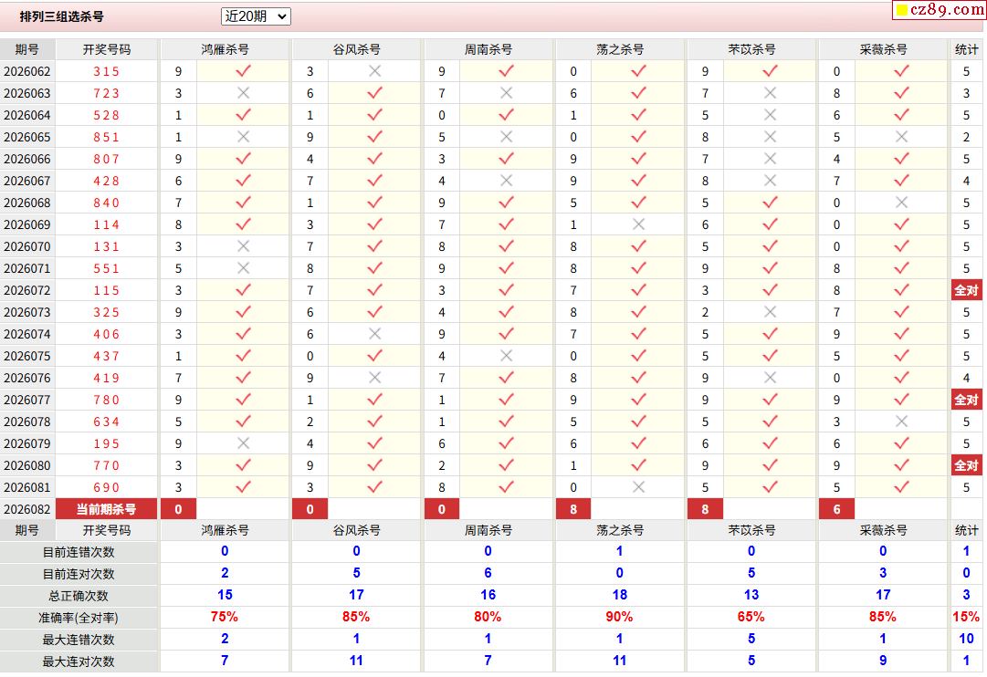Click the 采薇杀号 cross mark in row 2026078
Screen dimensions: 987x677
pyautogui.click(x=901, y=422)
